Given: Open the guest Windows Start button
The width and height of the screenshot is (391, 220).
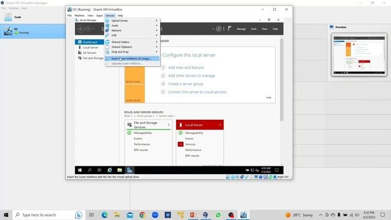Looking at the screenshot, I should [80, 170].
